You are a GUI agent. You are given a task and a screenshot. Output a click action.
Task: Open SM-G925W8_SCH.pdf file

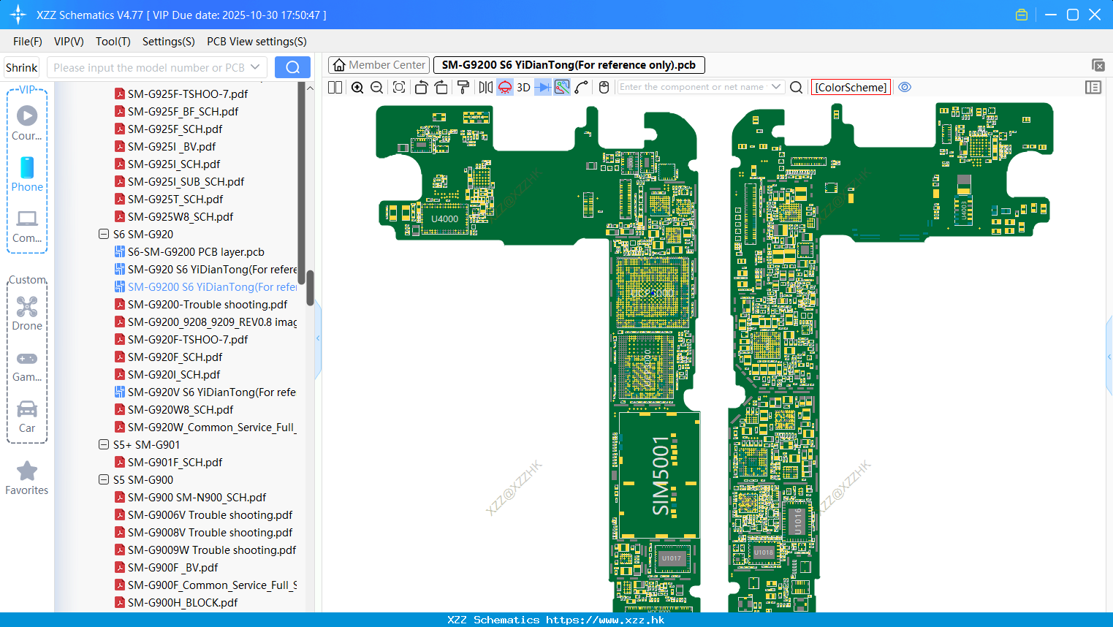pyautogui.click(x=181, y=216)
